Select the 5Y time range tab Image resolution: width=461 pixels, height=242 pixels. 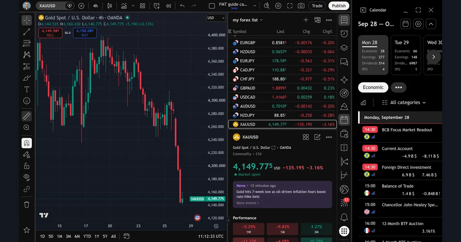[x=105, y=236]
